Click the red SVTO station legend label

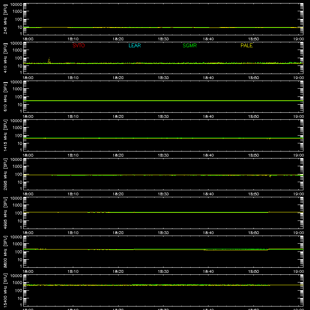[79, 45]
